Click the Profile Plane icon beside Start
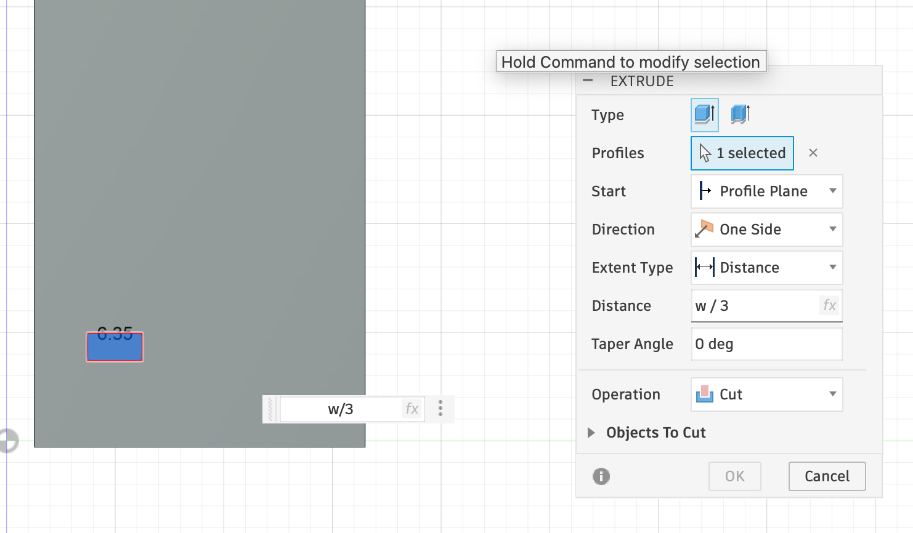This screenshot has width=913, height=533. pos(704,191)
